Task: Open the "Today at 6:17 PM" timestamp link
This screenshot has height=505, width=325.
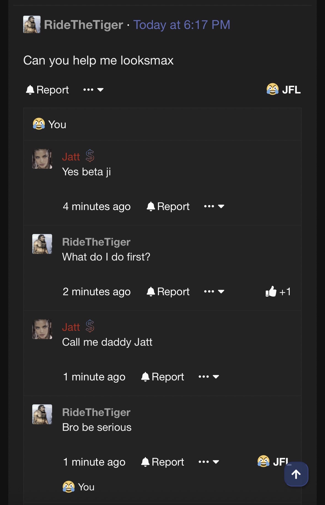Action: tap(182, 25)
